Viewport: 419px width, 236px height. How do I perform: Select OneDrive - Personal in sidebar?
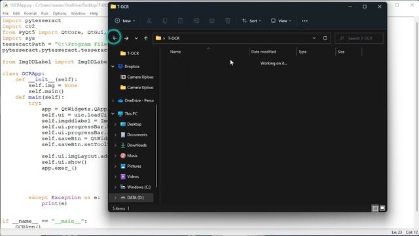click(x=136, y=100)
